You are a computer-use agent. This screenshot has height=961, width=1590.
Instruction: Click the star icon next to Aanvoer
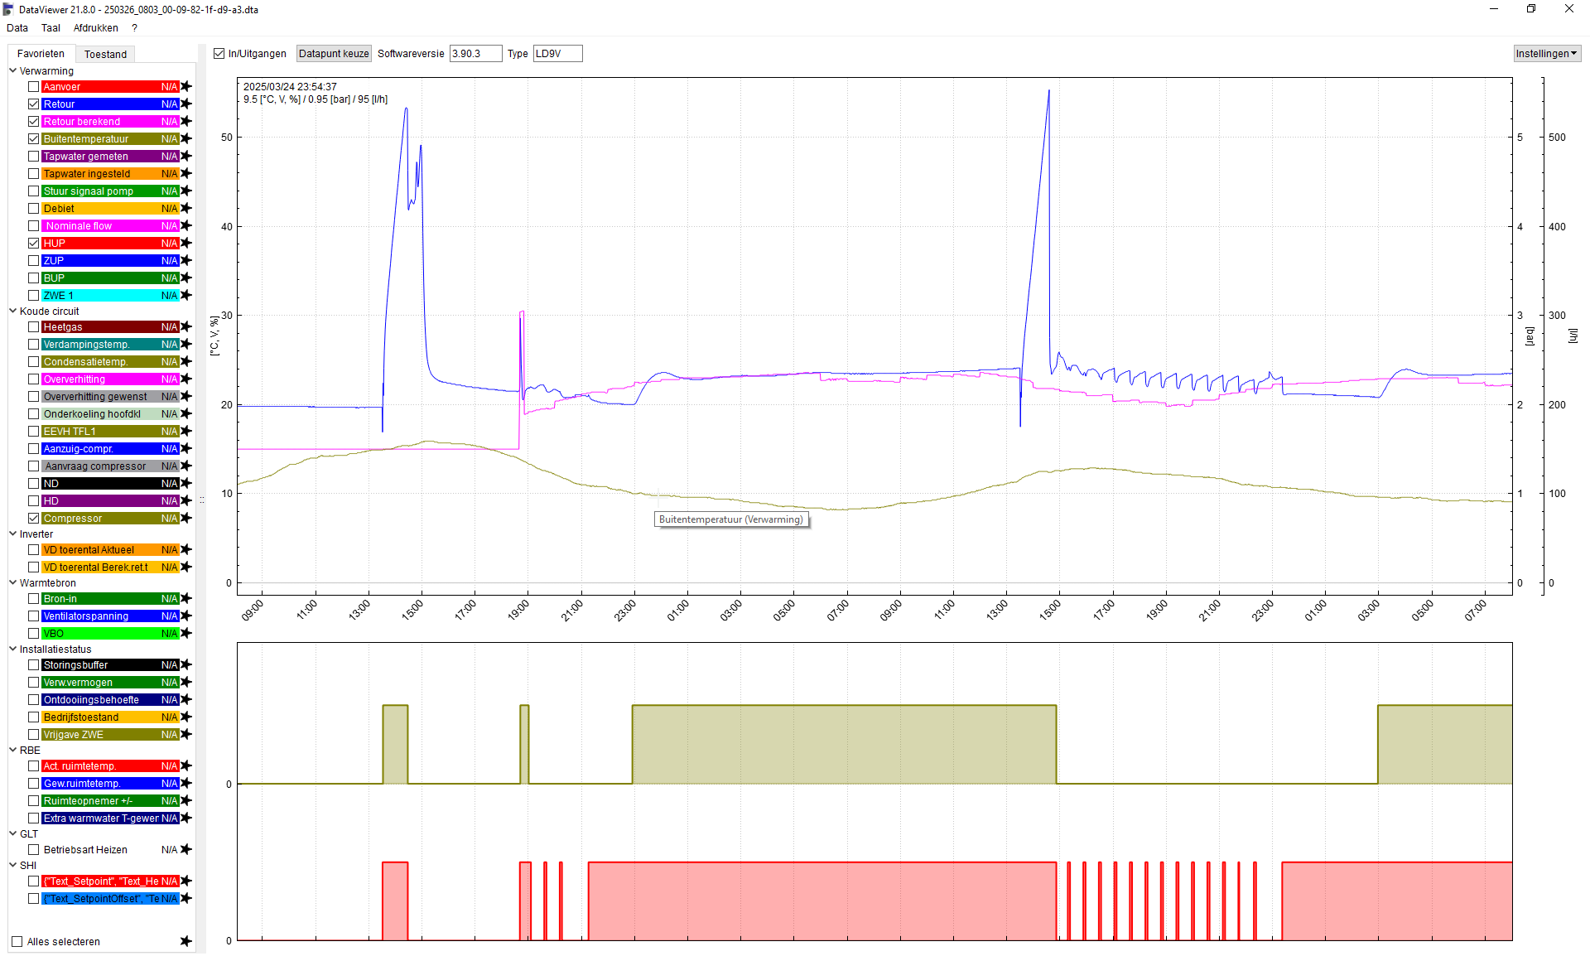tap(186, 86)
